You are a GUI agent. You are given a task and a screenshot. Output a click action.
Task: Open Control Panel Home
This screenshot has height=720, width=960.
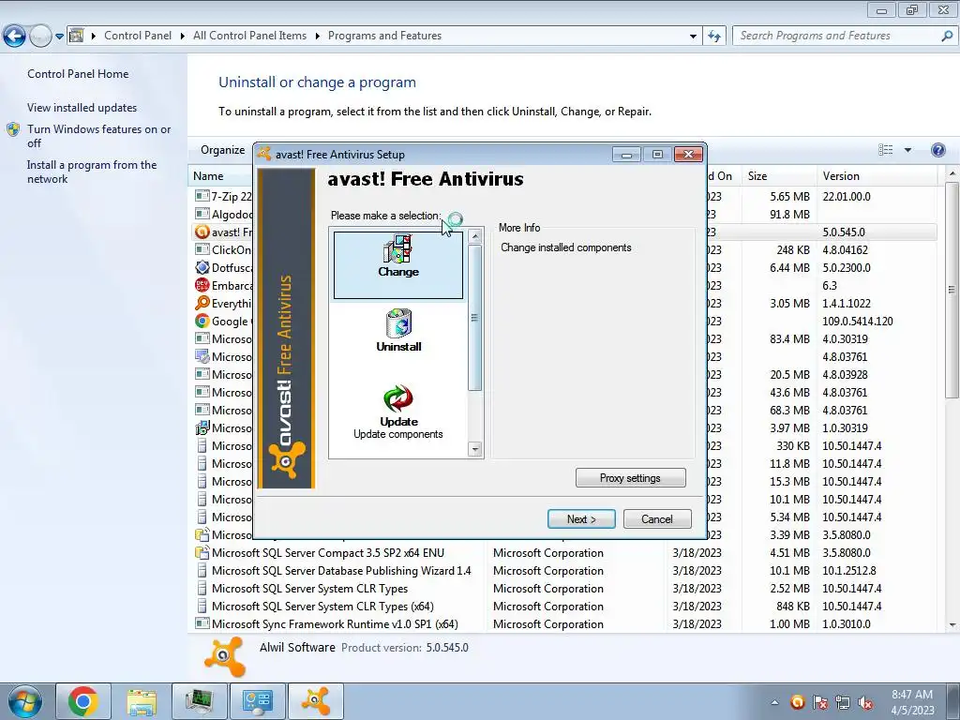[78, 74]
